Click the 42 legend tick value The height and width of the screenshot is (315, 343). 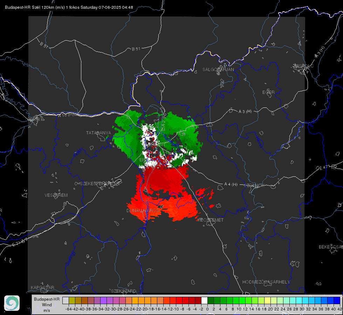pyautogui.click(x=340, y=309)
